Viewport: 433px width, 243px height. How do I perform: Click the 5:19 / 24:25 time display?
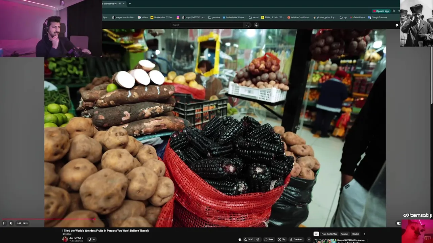22,223
